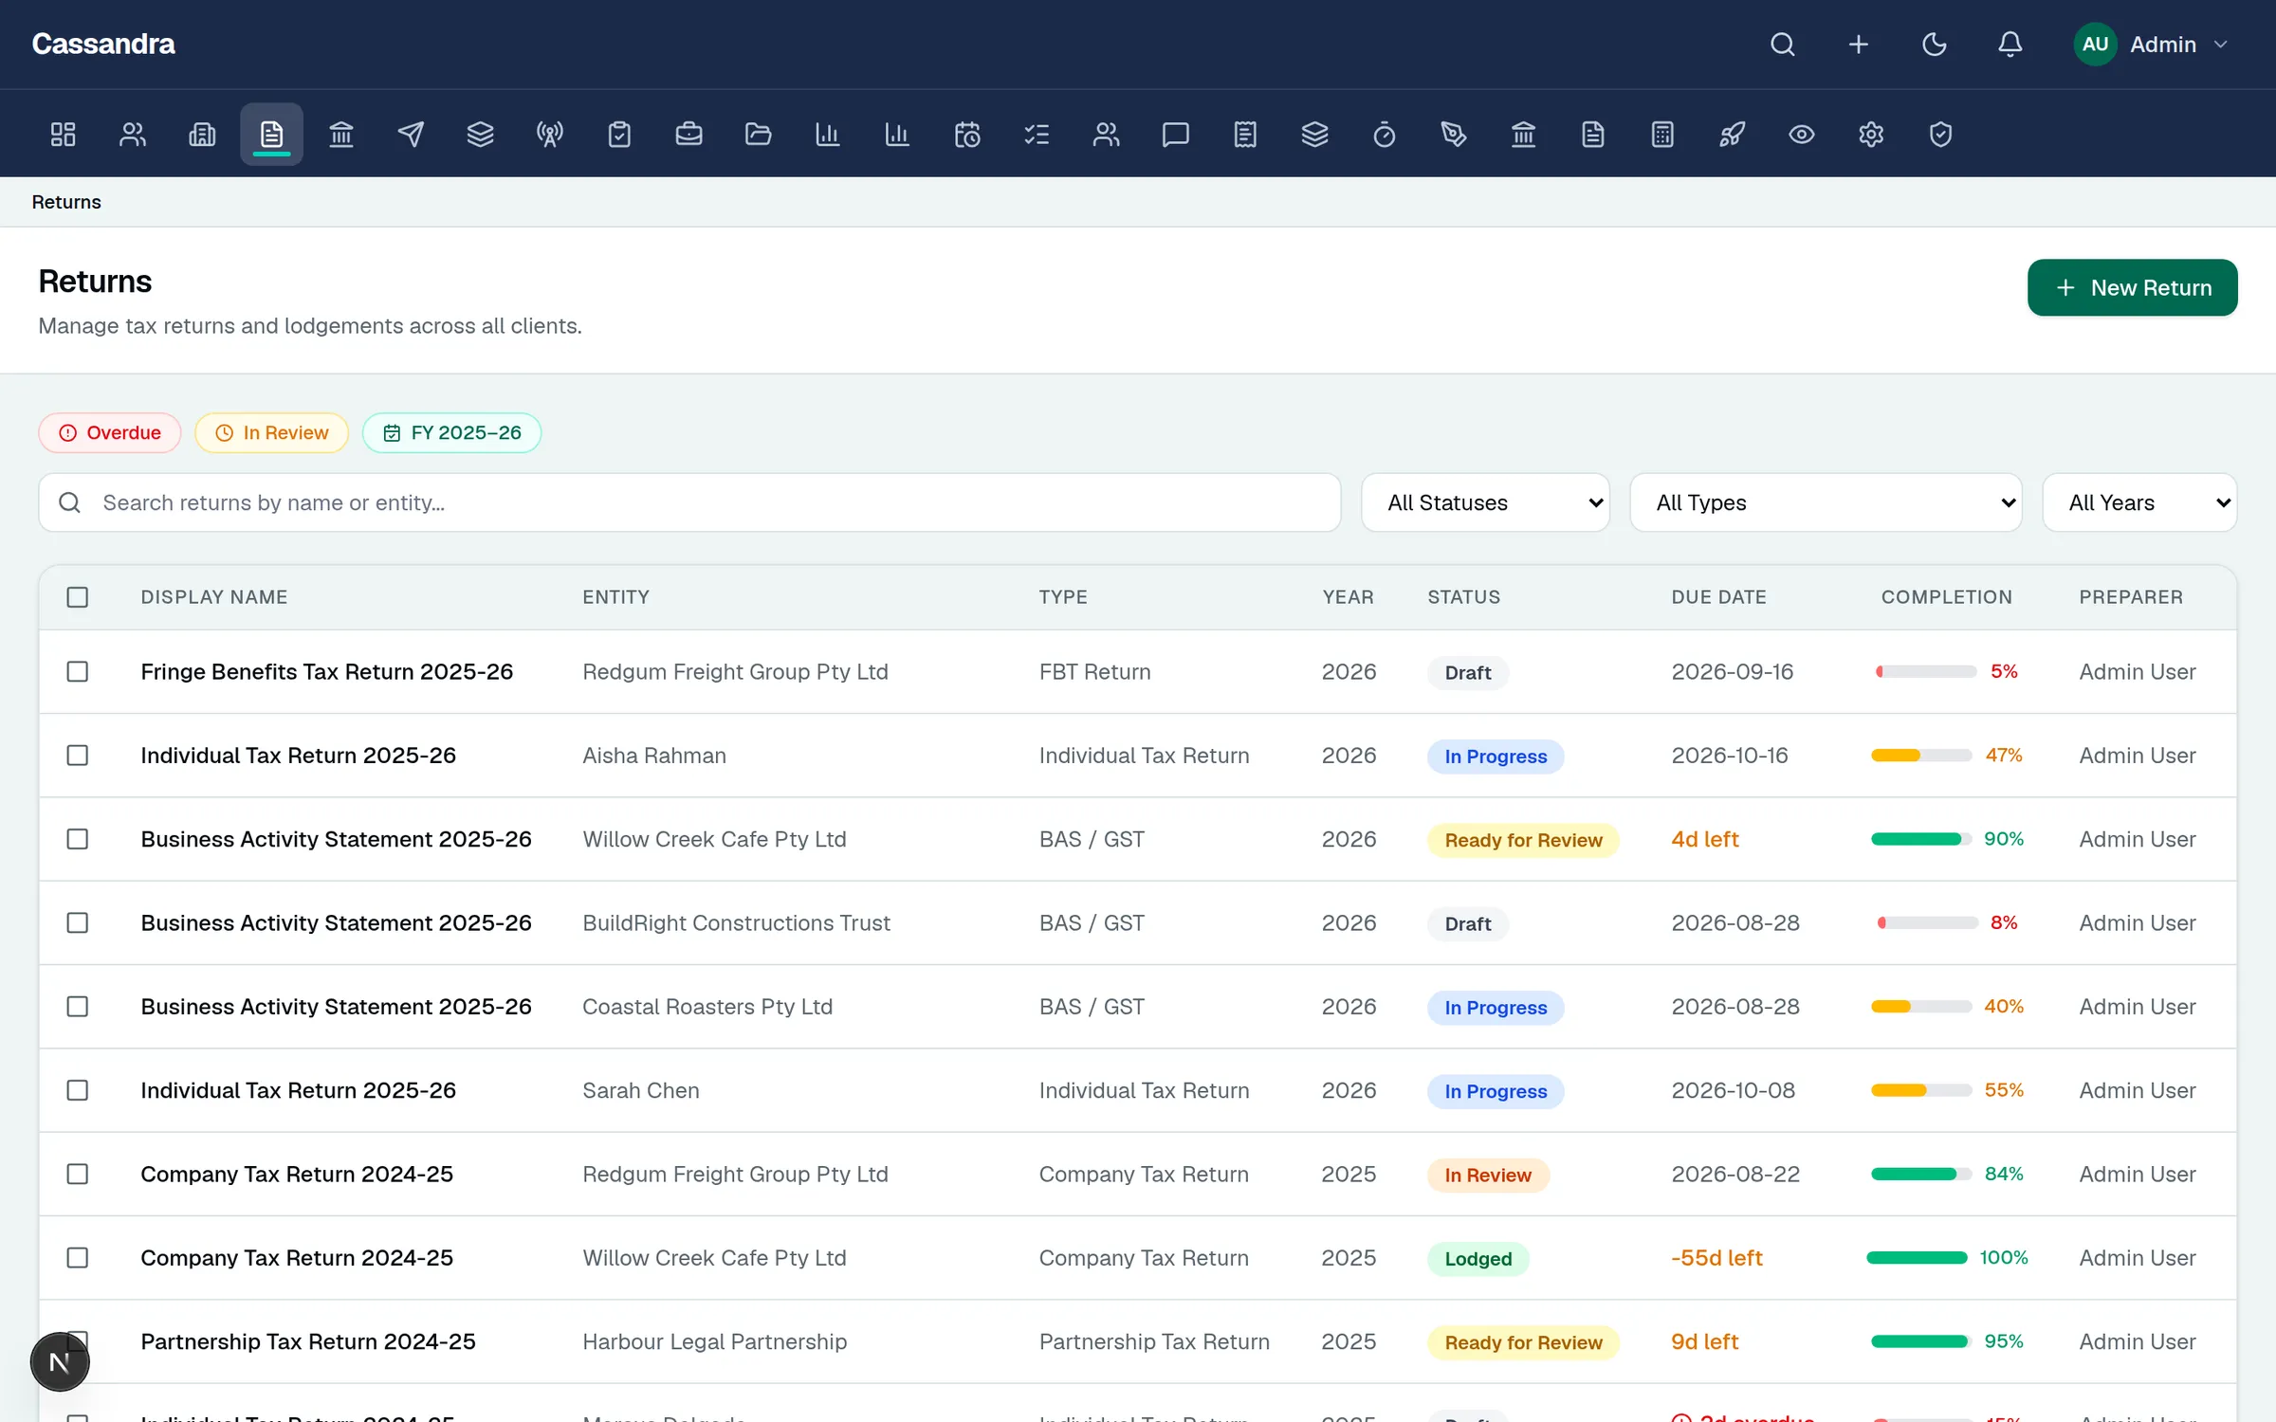Check the Sarah Chen return row checkbox

78,1090
